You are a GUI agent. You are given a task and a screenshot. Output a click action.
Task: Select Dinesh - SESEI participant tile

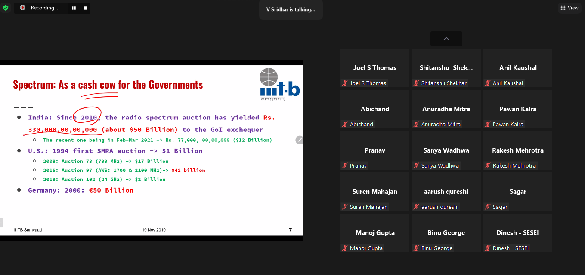pyautogui.click(x=518, y=233)
